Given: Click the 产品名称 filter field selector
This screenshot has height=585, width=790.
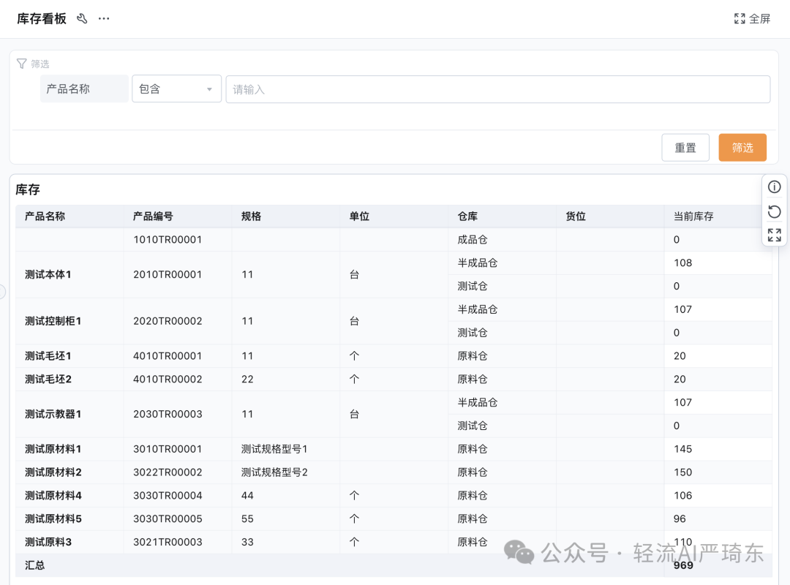Looking at the screenshot, I should pyautogui.click(x=83, y=88).
